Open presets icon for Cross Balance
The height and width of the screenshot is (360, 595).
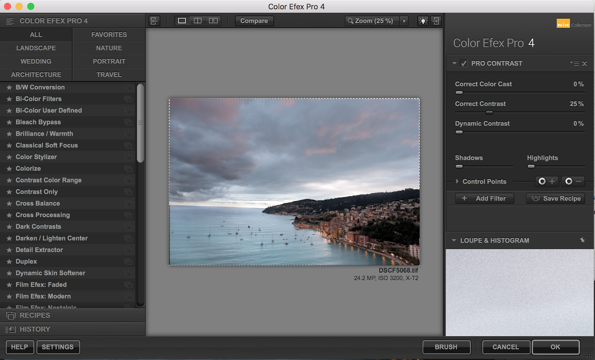coord(128,203)
